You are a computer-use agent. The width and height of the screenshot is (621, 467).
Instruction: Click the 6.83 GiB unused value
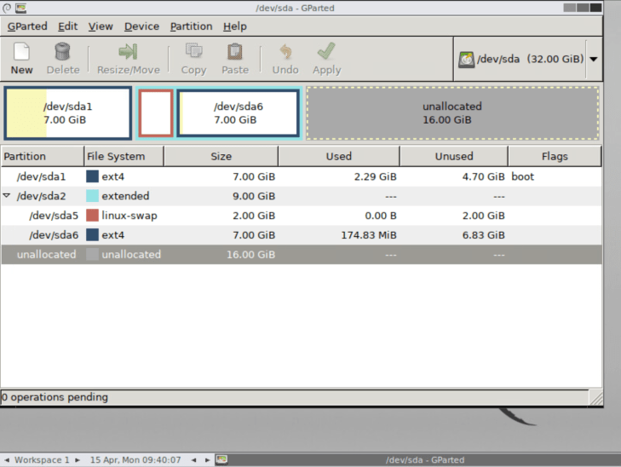483,235
